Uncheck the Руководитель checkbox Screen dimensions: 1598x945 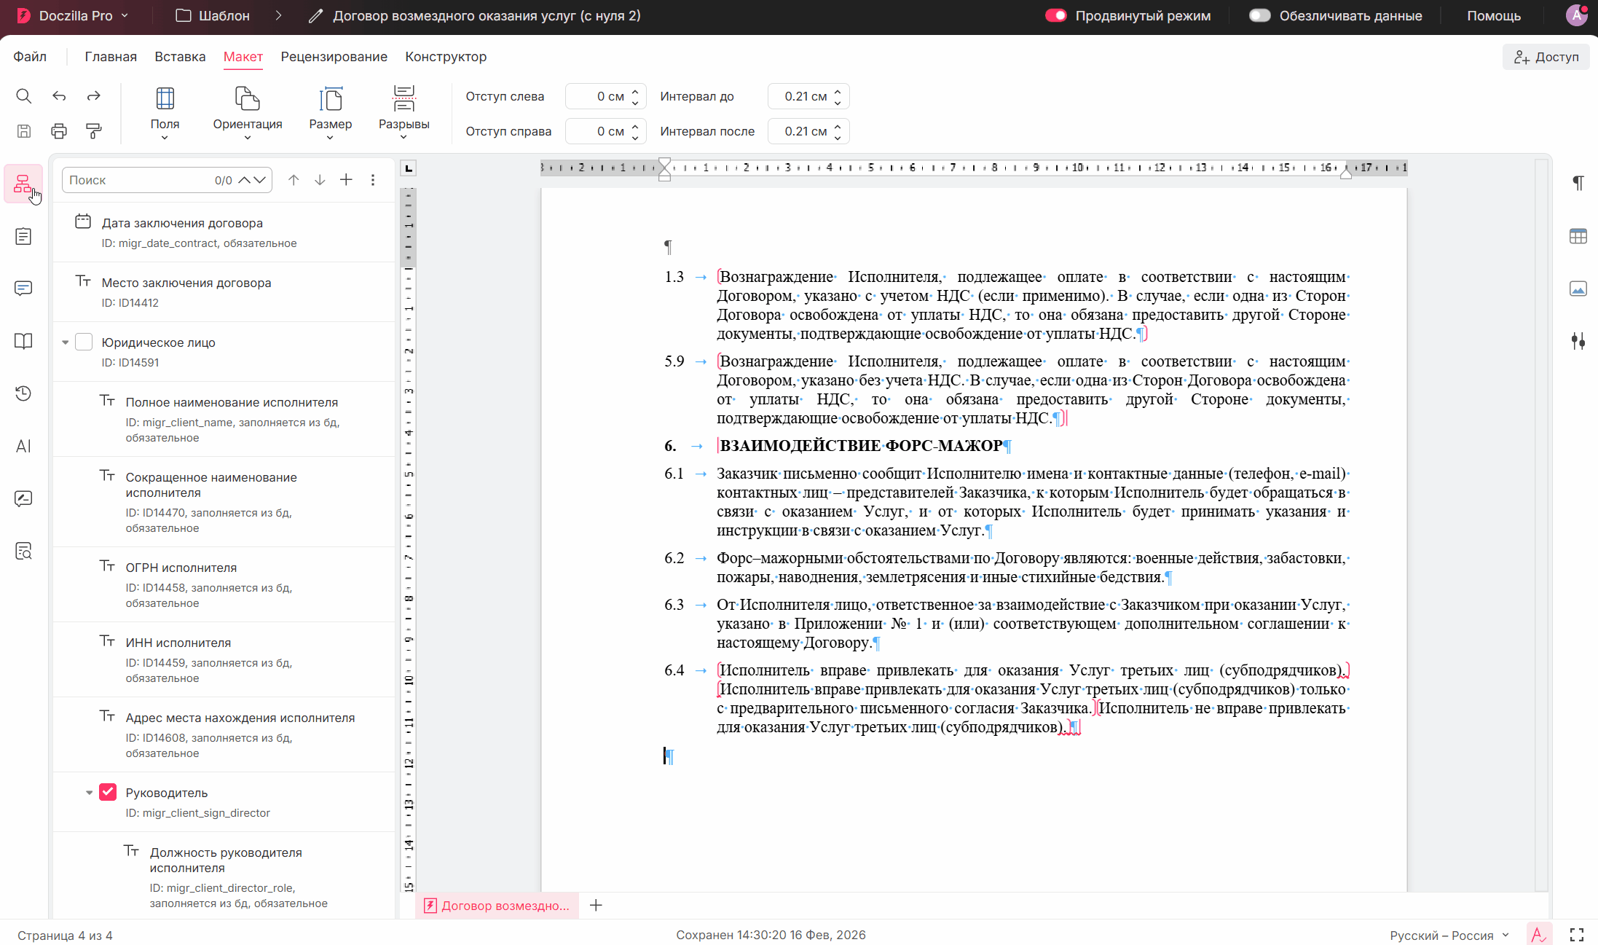(x=108, y=792)
